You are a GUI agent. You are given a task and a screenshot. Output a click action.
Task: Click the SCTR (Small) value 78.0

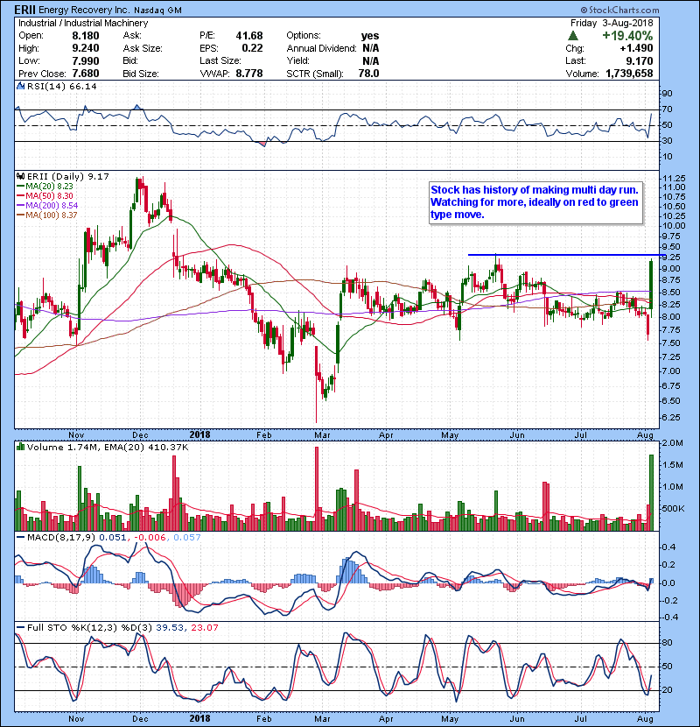click(368, 74)
